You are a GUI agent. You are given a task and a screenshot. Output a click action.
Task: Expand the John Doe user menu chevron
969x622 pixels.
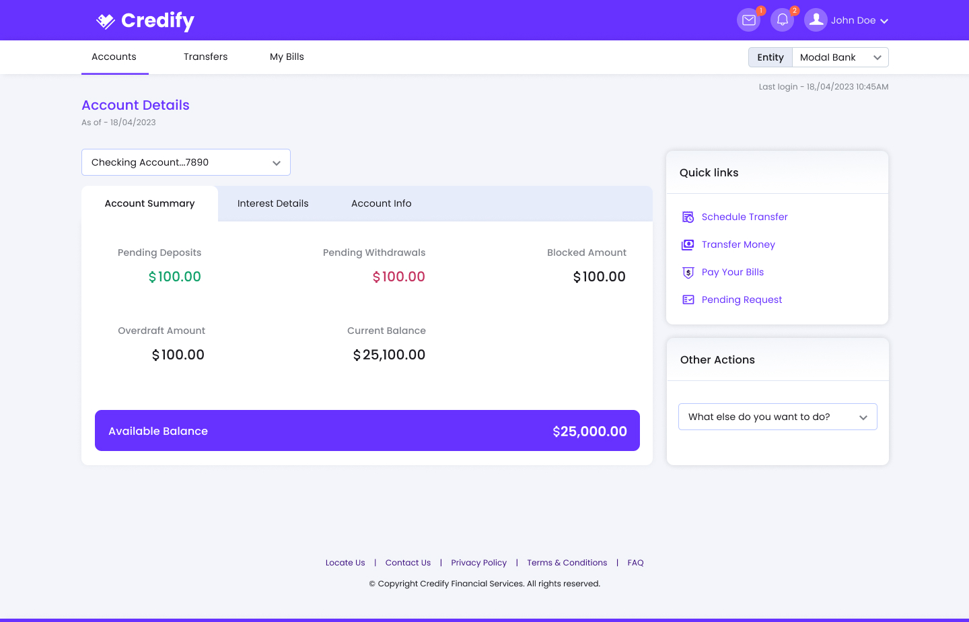[x=884, y=21]
